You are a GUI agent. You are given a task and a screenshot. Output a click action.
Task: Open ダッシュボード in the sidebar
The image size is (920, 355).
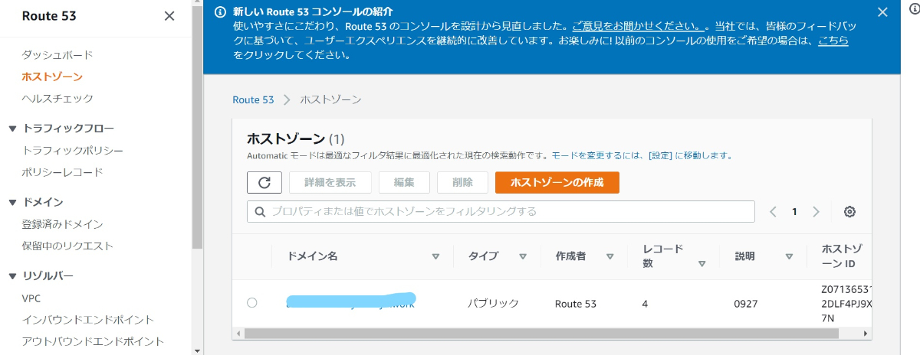[x=58, y=55]
